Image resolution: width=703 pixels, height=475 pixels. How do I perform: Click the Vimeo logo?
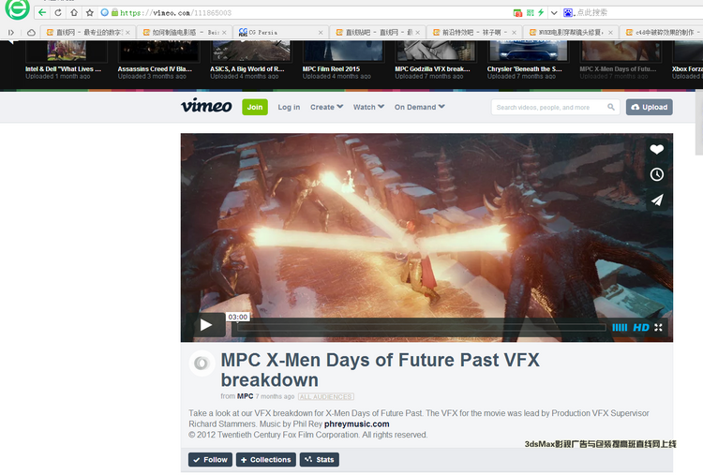[x=206, y=106]
